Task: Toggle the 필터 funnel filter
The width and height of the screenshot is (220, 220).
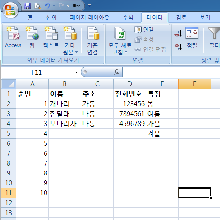Action: 214,38
